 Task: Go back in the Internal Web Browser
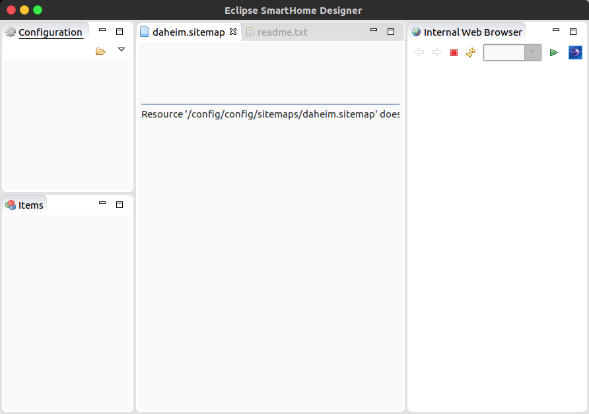419,53
